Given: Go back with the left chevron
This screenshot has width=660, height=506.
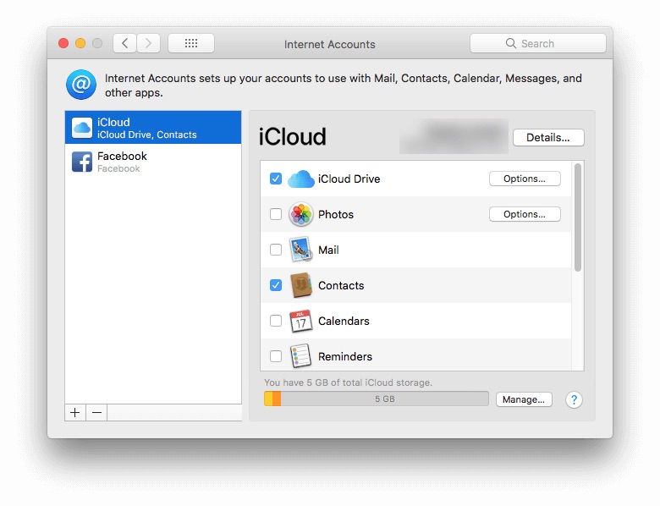Looking at the screenshot, I should click(124, 43).
